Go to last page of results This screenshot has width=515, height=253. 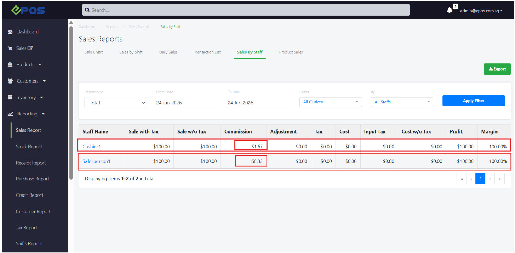pos(500,179)
